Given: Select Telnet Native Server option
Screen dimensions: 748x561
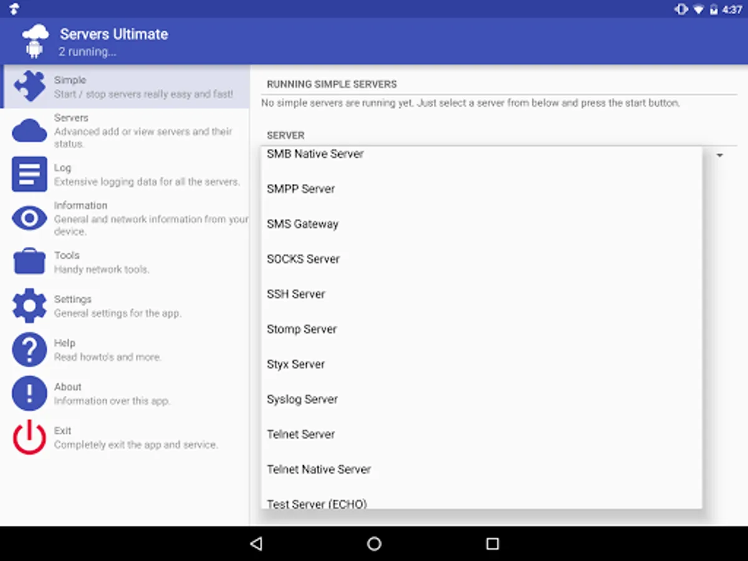Looking at the screenshot, I should pyautogui.click(x=481, y=469).
